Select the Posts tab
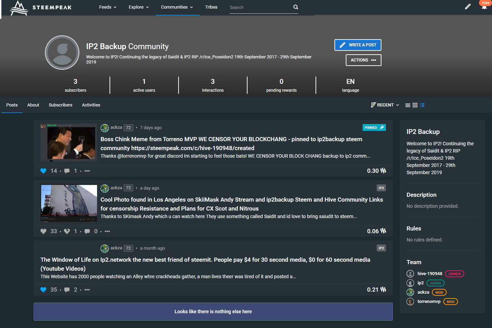492x328 pixels. click(x=12, y=105)
